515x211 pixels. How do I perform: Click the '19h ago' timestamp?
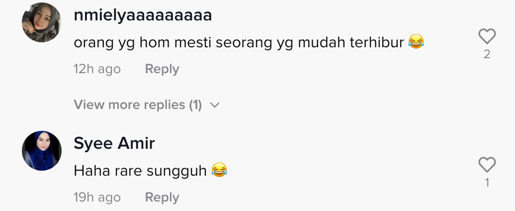97,198
